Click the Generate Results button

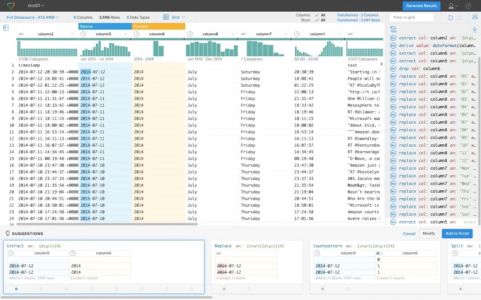(x=421, y=6)
